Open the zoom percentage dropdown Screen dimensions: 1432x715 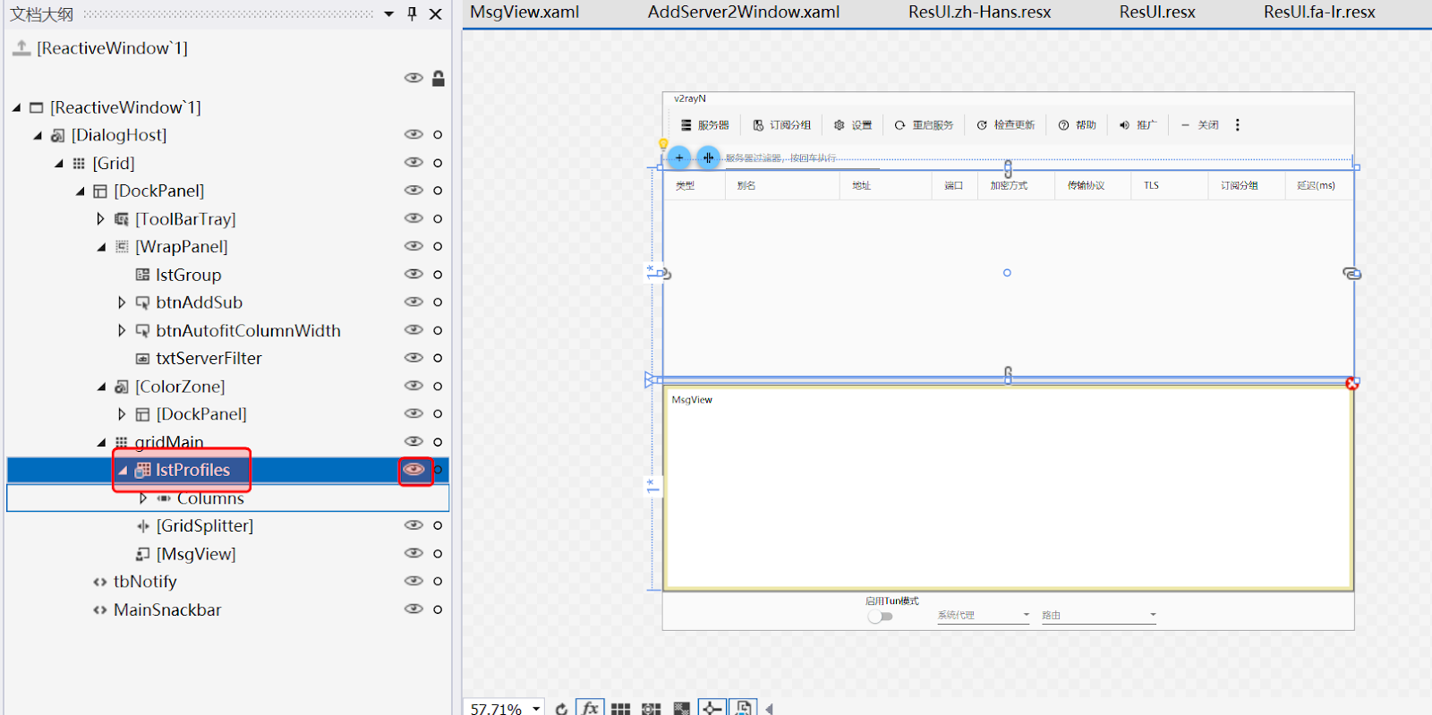tap(536, 708)
